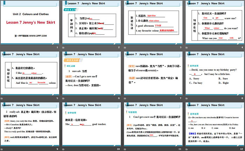Image resolution: width=245 pixels, height=151 pixels.
Task: Select slide 7 mentioning 'of course' and 'certainly'
Action: click(153, 73)
